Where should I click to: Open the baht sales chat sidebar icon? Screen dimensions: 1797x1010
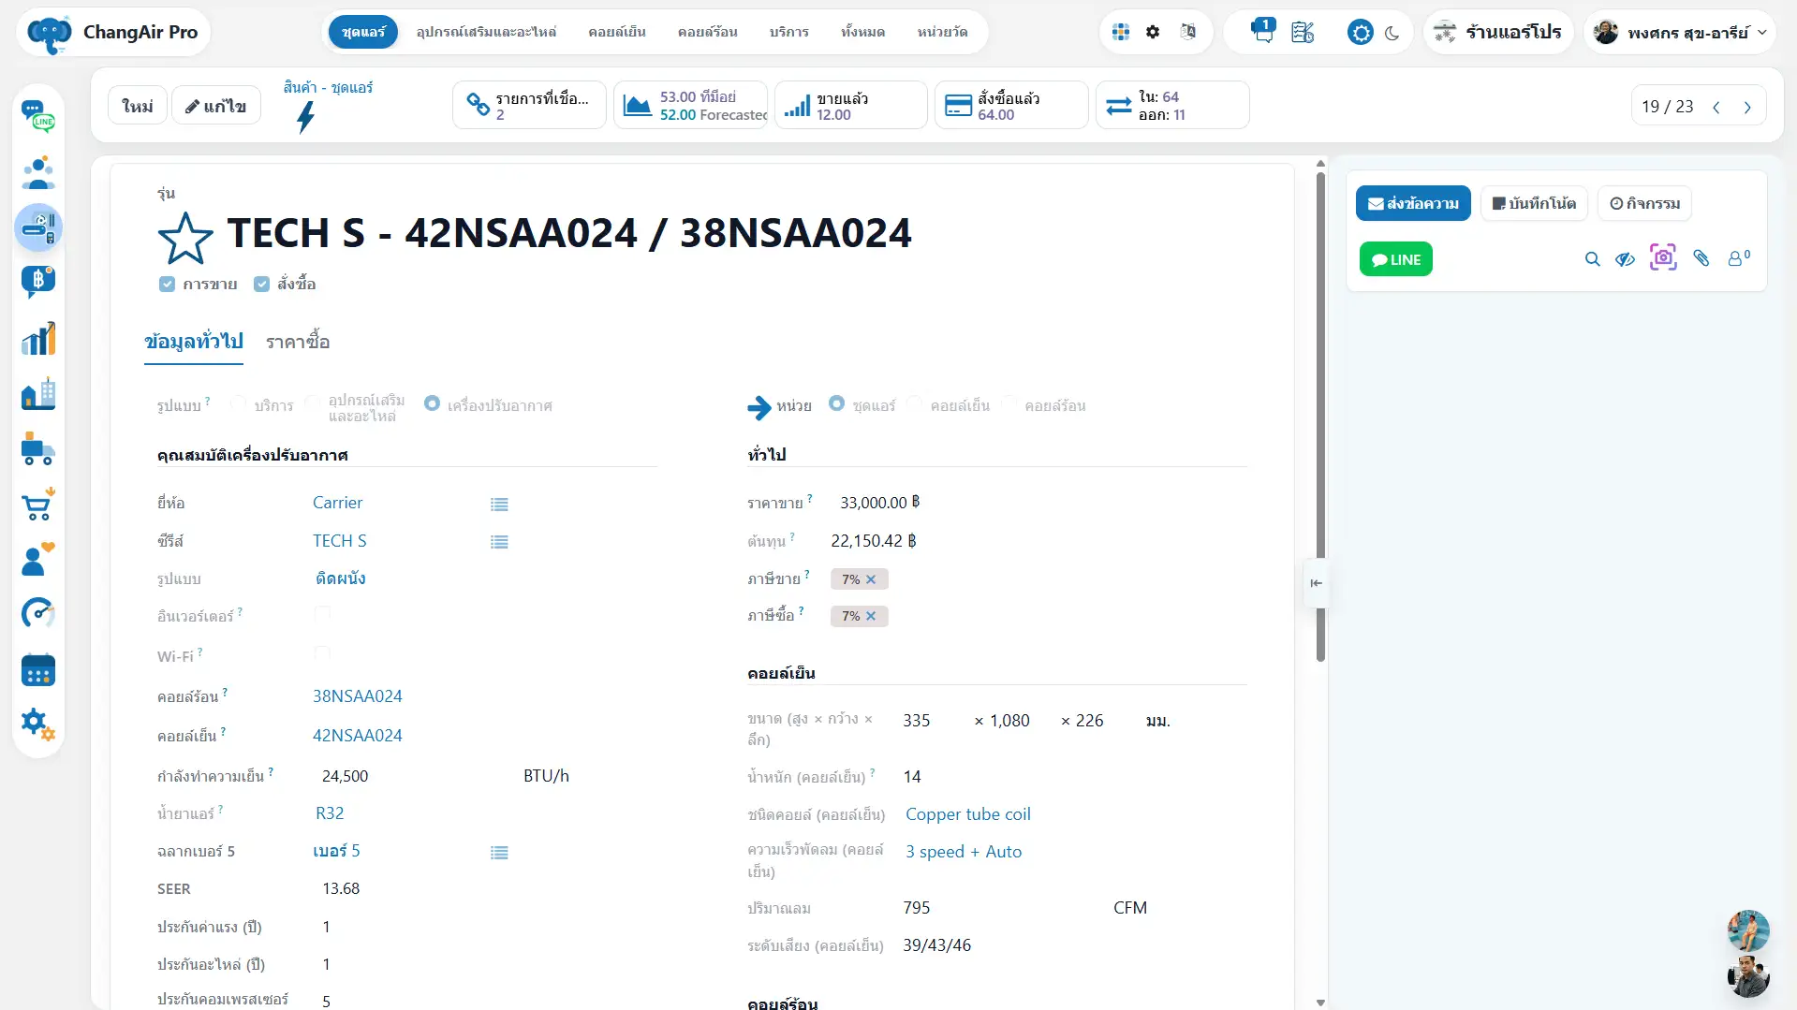[x=38, y=281]
